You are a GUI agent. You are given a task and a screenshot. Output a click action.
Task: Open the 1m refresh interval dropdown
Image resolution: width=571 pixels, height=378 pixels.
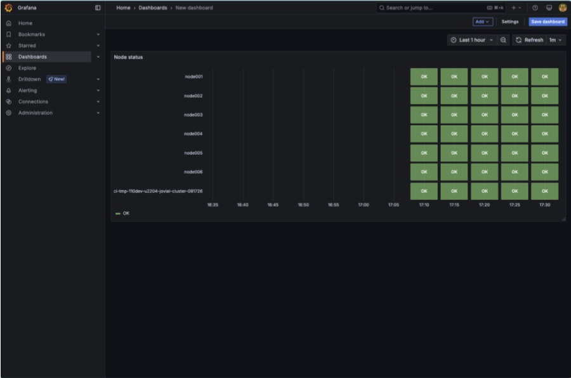coord(556,40)
